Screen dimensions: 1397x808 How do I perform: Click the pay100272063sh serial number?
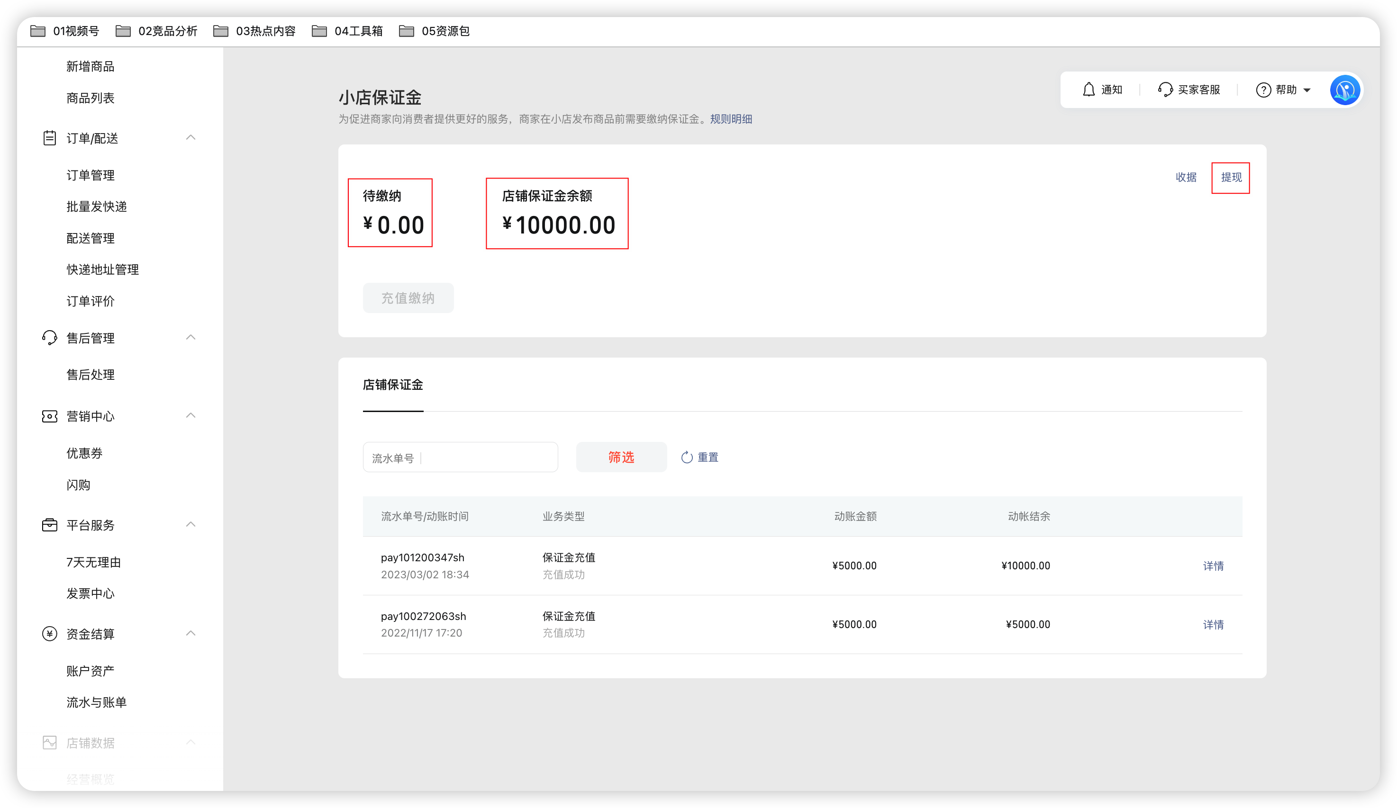424,616
